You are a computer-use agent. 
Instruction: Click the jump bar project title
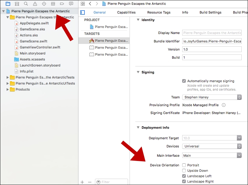coord(137,4)
